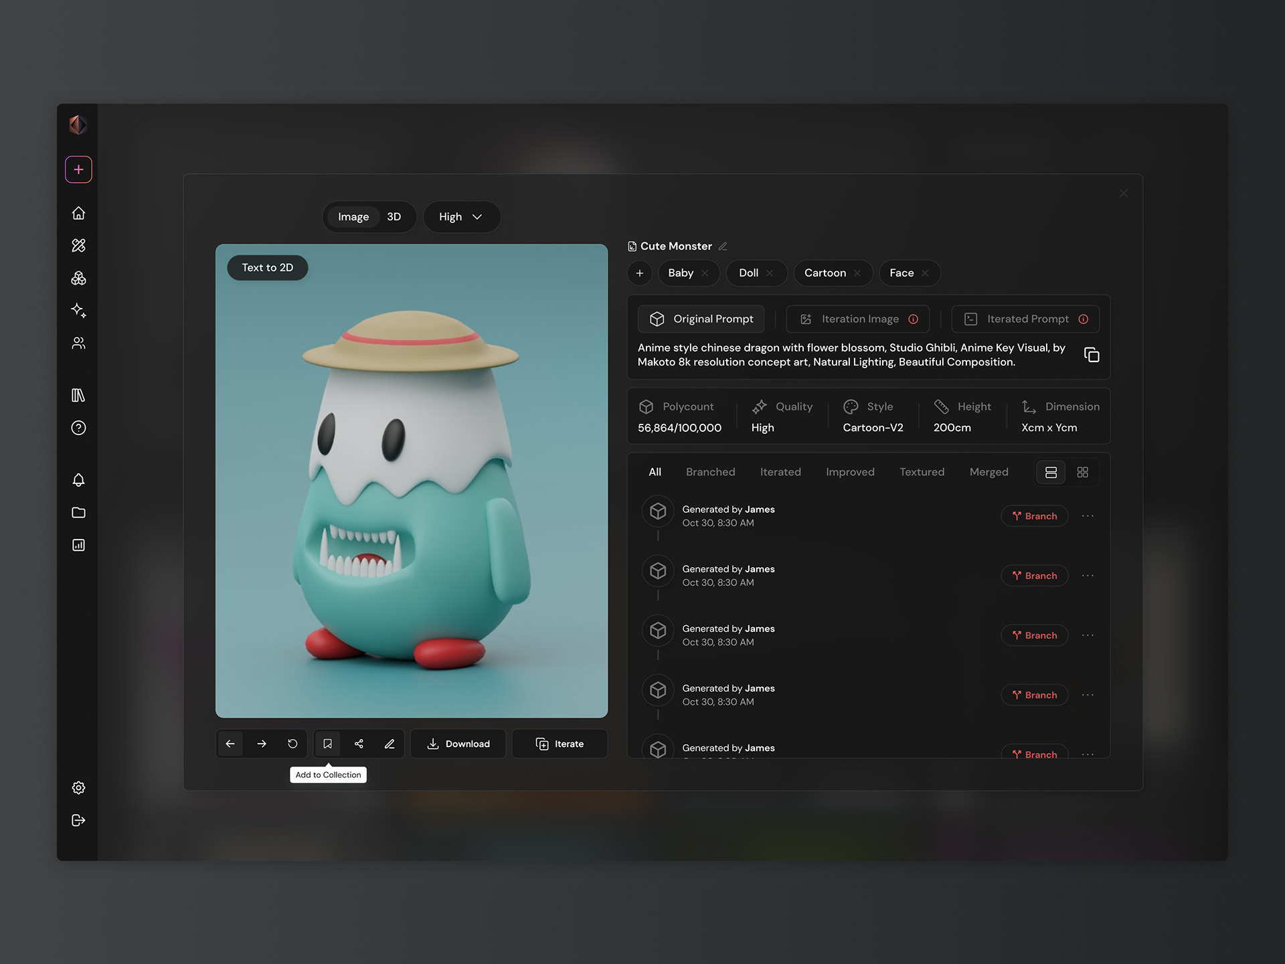Click info icon on Iterated Prompt
The width and height of the screenshot is (1285, 964).
[x=1084, y=319]
